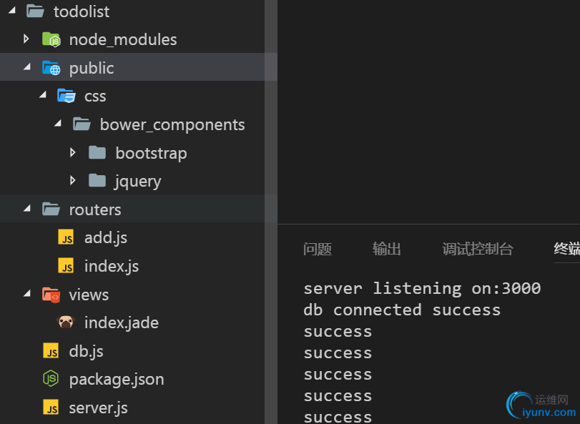Click the todolist open-folder icon
The width and height of the screenshot is (580, 424).
[x=36, y=11]
